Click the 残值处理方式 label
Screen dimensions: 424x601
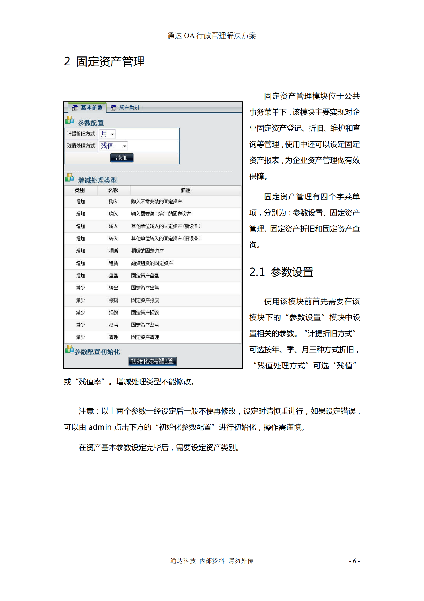(x=81, y=146)
